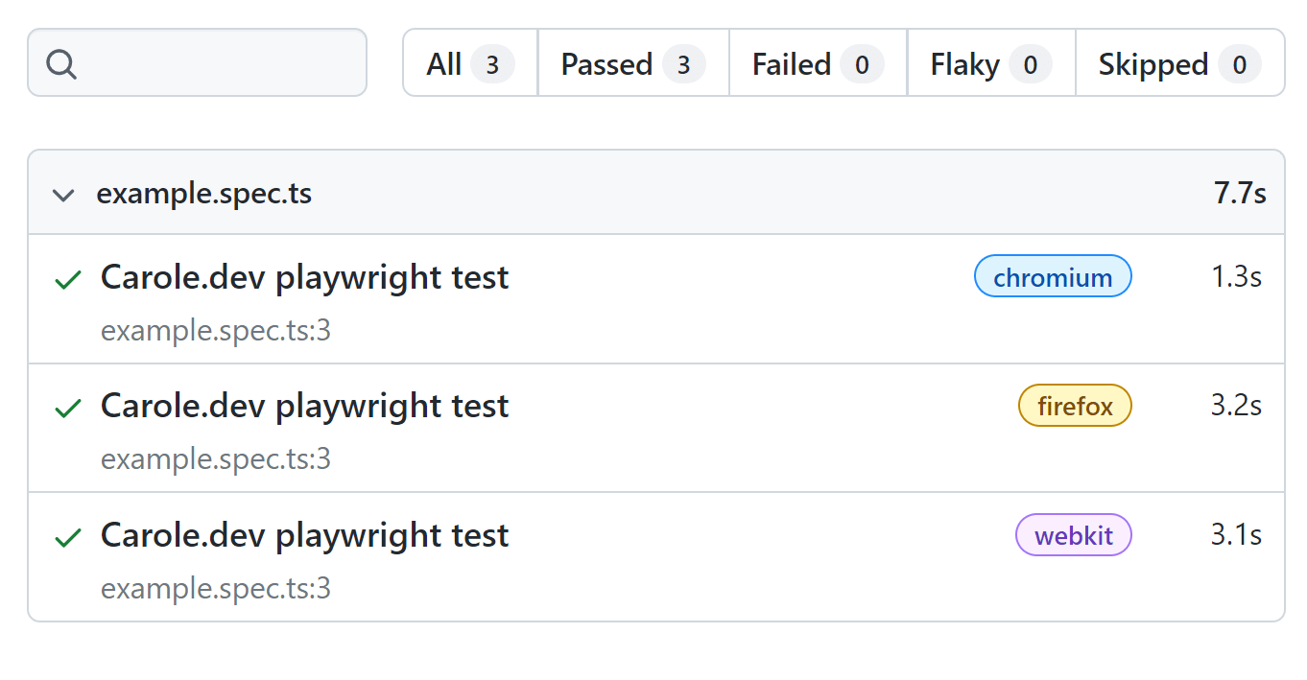Image resolution: width=1307 pixels, height=680 pixels.
Task: Click example.spec.ts:3 path under webkit test
Action: coord(216,588)
